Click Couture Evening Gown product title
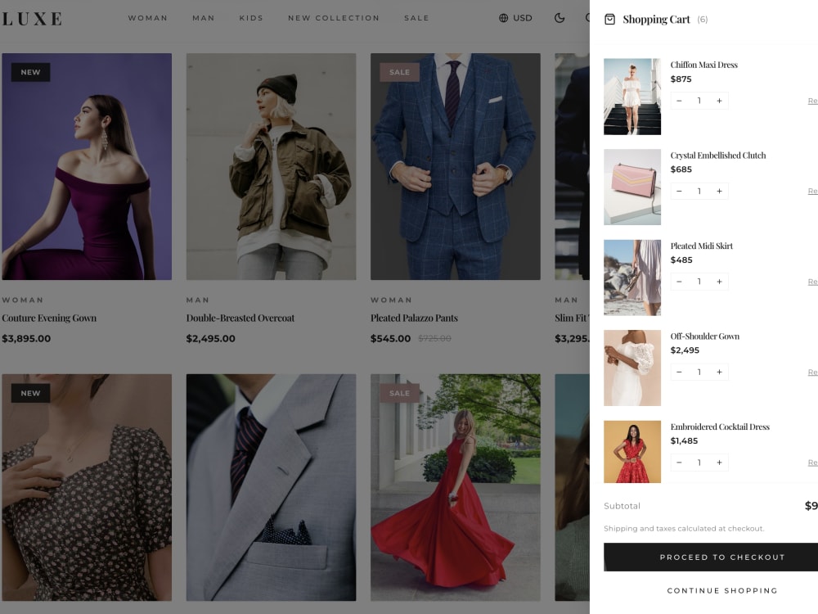The height and width of the screenshot is (614, 818). click(49, 318)
